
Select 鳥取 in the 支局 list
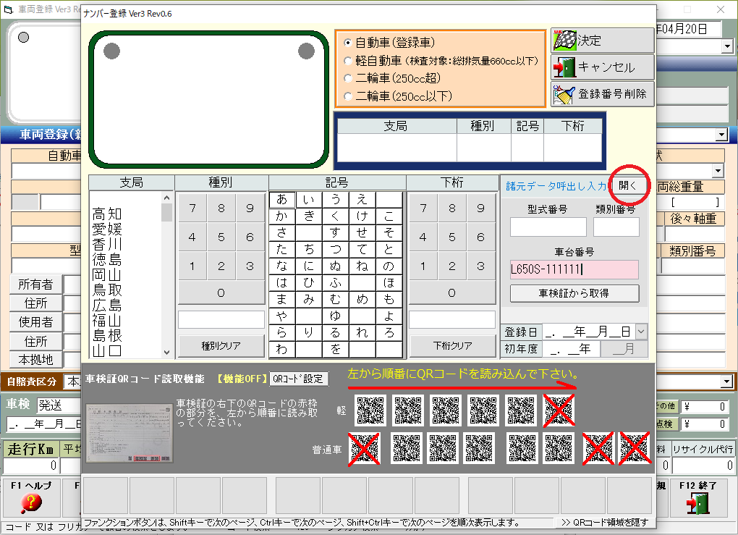(x=107, y=290)
